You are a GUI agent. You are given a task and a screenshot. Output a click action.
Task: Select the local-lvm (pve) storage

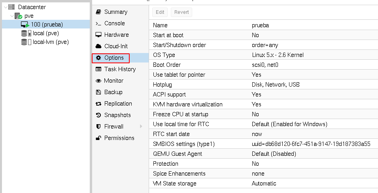coord(51,42)
